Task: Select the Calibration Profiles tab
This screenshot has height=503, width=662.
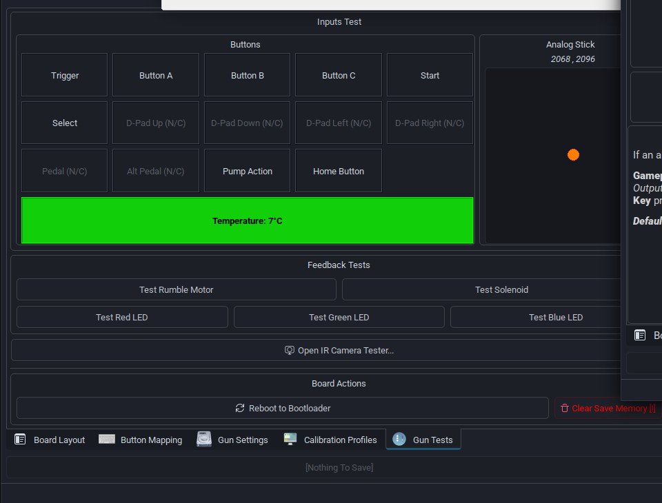Action: tap(330, 440)
